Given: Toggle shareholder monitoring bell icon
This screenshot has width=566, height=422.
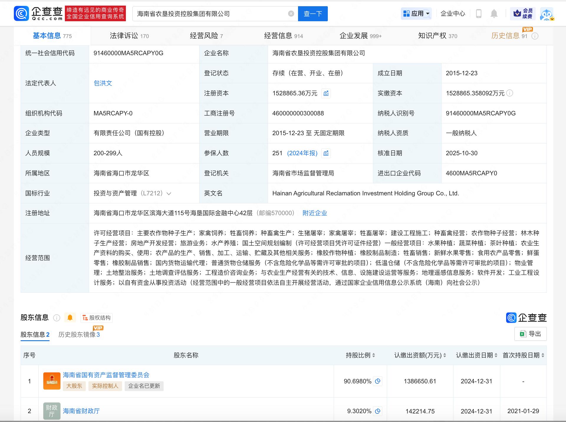Looking at the screenshot, I should coord(70,318).
